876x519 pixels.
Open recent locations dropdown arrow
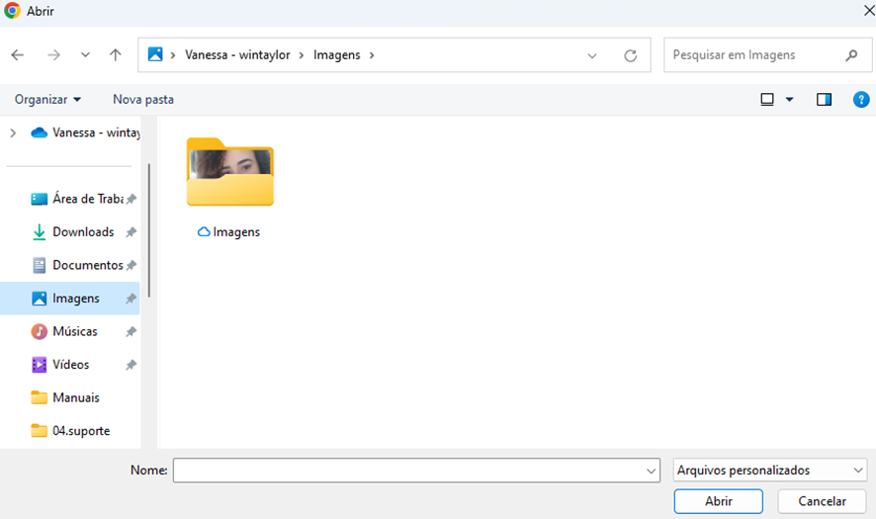85,55
